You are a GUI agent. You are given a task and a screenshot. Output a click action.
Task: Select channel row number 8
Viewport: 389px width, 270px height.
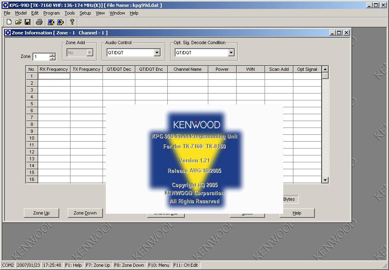tap(32, 124)
